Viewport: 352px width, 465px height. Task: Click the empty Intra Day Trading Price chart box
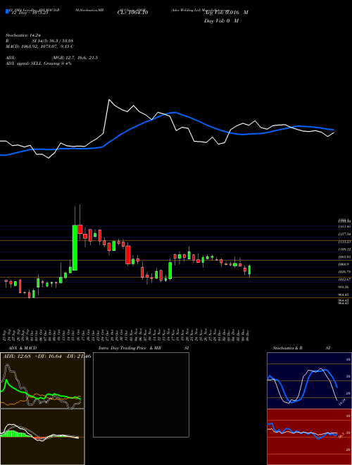click(x=141, y=395)
